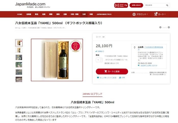This screenshot has width=178, height=123.
Task: Go to next product arrow
Action: (x=169, y=27)
